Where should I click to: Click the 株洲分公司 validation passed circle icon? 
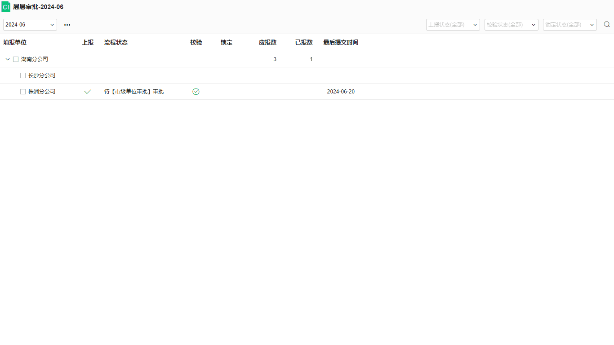(x=196, y=92)
